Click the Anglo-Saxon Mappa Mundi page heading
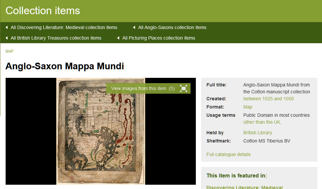This screenshot has width=322, height=189. click(65, 66)
